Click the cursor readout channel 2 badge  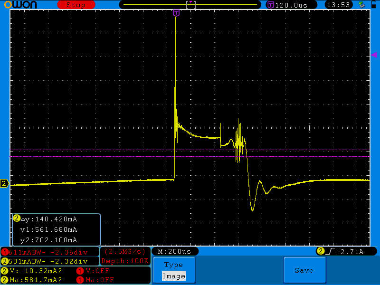[x=17, y=218]
